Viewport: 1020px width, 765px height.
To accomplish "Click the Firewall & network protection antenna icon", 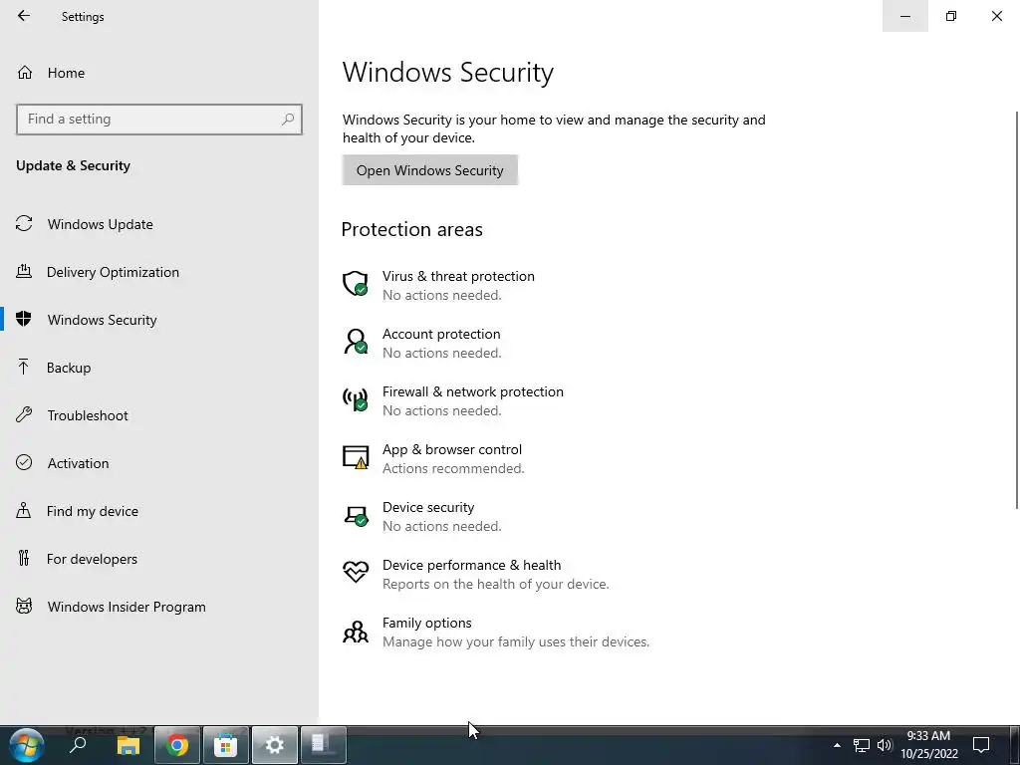I will tap(356, 399).
